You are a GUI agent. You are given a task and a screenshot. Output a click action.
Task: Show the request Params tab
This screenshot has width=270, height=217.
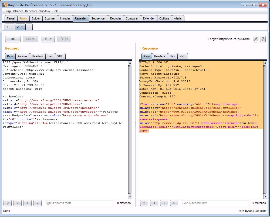22,56
